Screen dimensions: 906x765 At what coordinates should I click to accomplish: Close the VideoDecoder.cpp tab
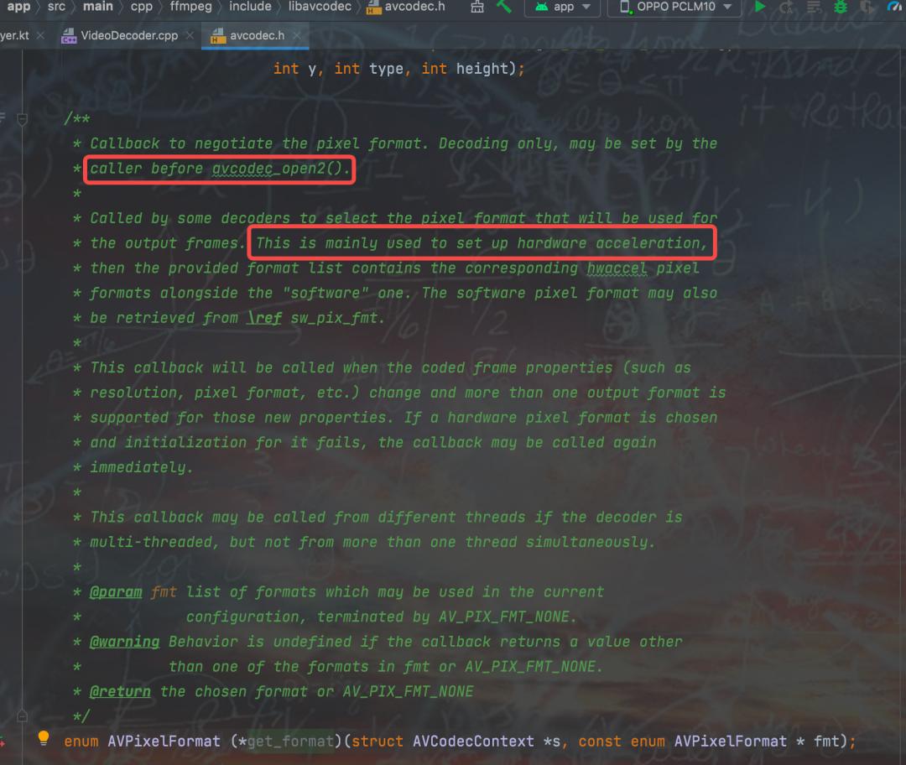pos(189,36)
